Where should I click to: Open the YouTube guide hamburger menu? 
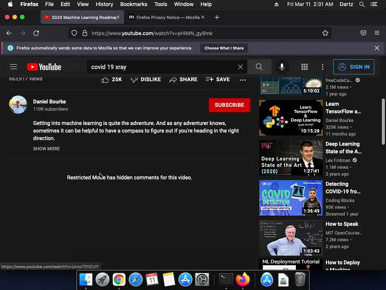click(14, 67)
